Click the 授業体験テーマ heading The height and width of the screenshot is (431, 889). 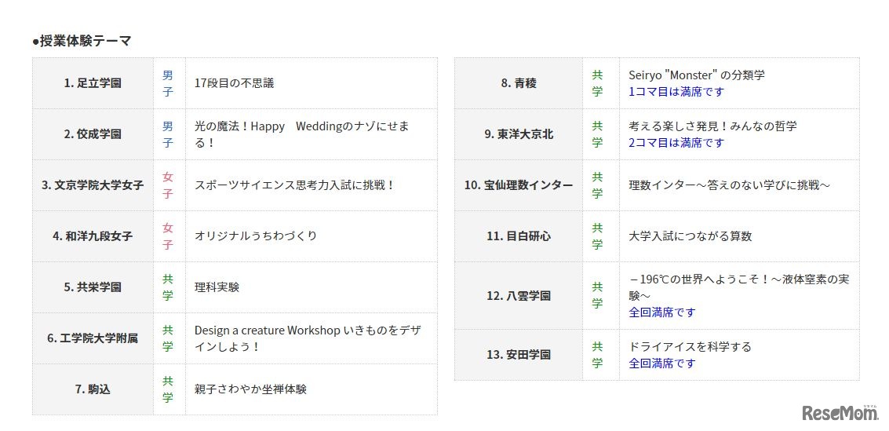(82, 41)
